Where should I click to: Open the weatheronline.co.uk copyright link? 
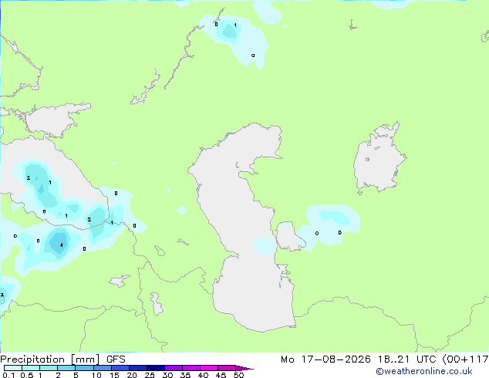coord(424,371)
